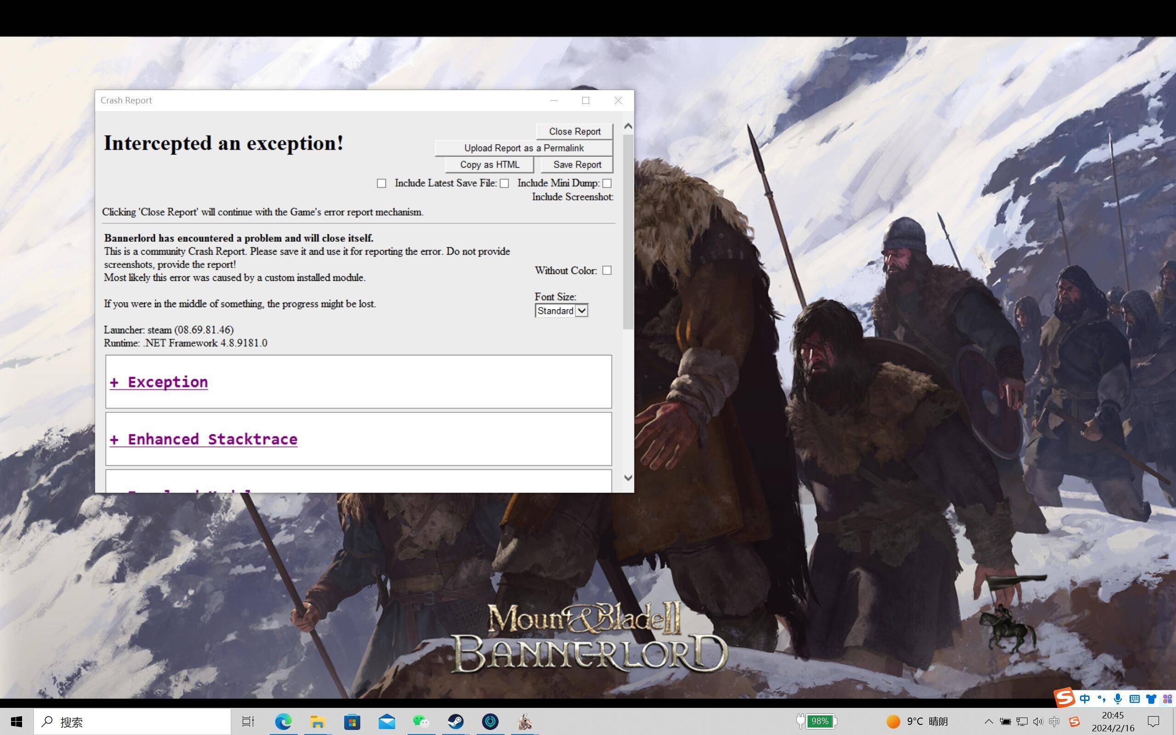Start voice input via Sogou microphone icon
Screen dimensions: 1176x735
(1118, 699)
